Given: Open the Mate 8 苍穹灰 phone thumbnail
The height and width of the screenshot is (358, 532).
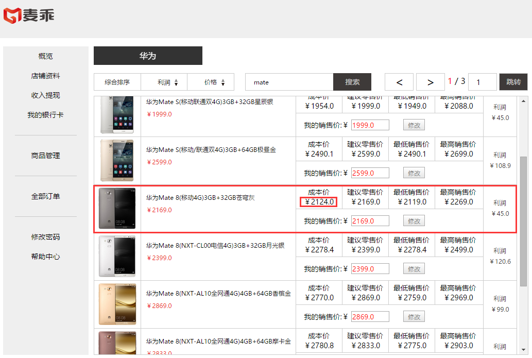Looking at the screenshot, I should tap(117, 209).
